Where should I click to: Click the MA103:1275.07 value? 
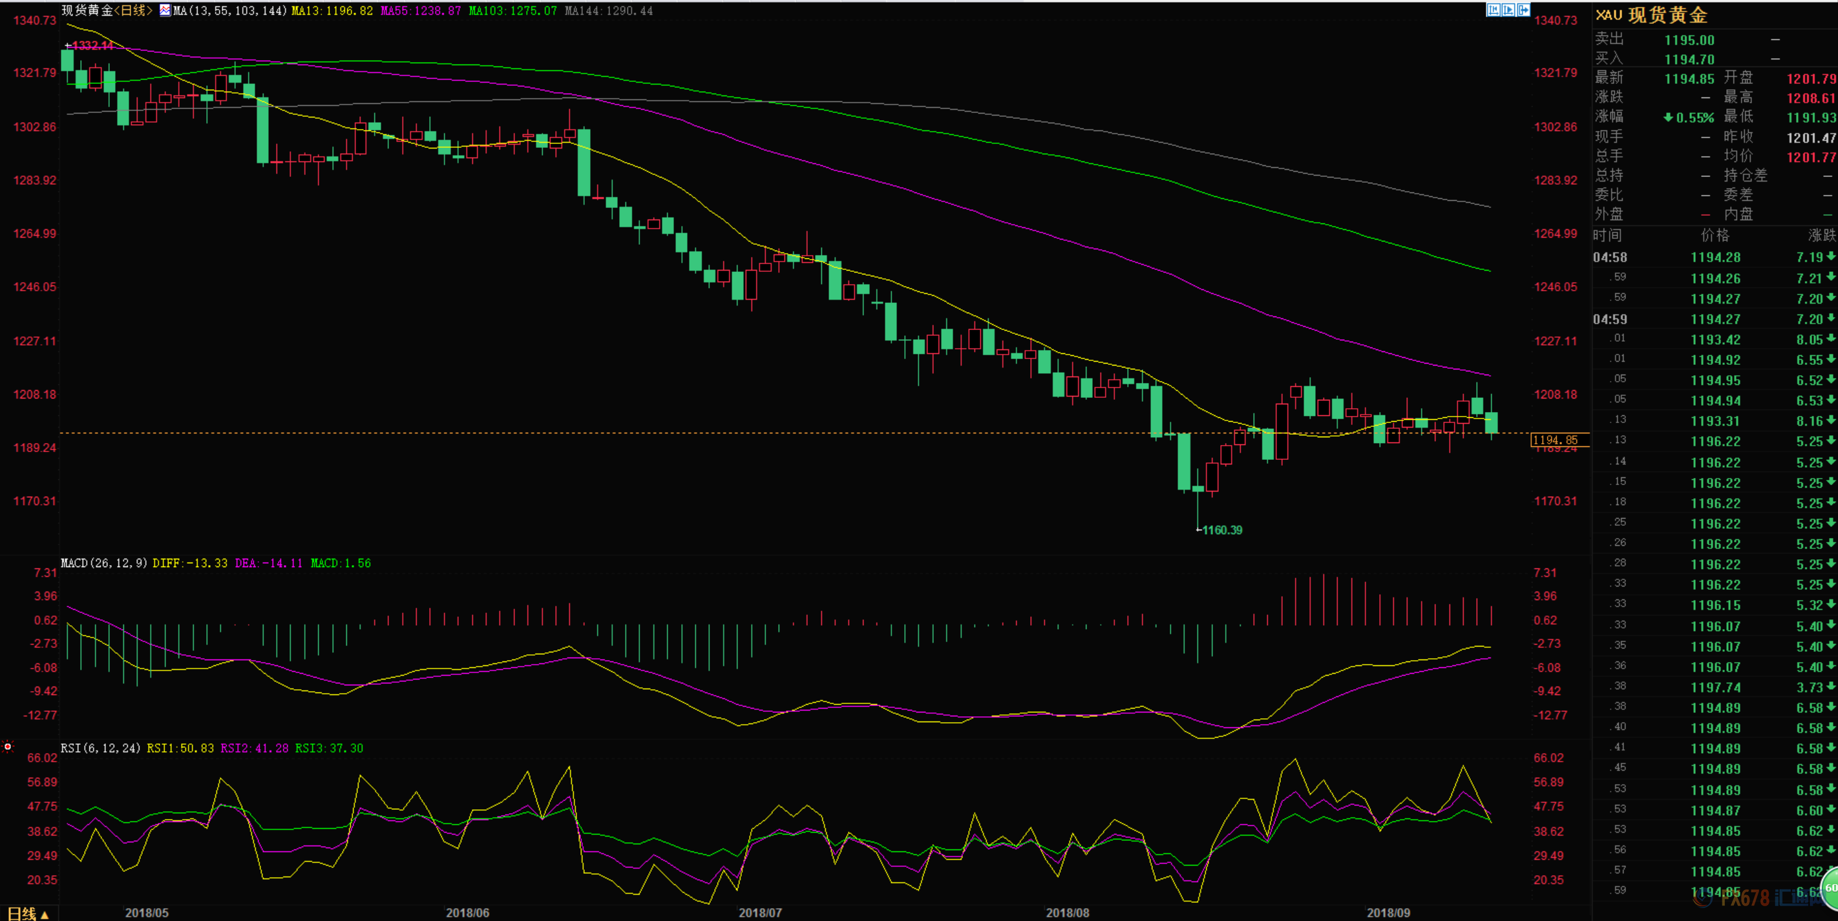point(512,11)
